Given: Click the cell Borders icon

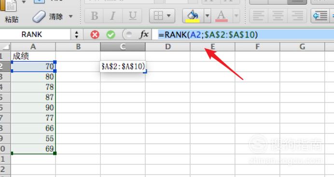Looking at the screenshot, I should (x=158, y=16).
